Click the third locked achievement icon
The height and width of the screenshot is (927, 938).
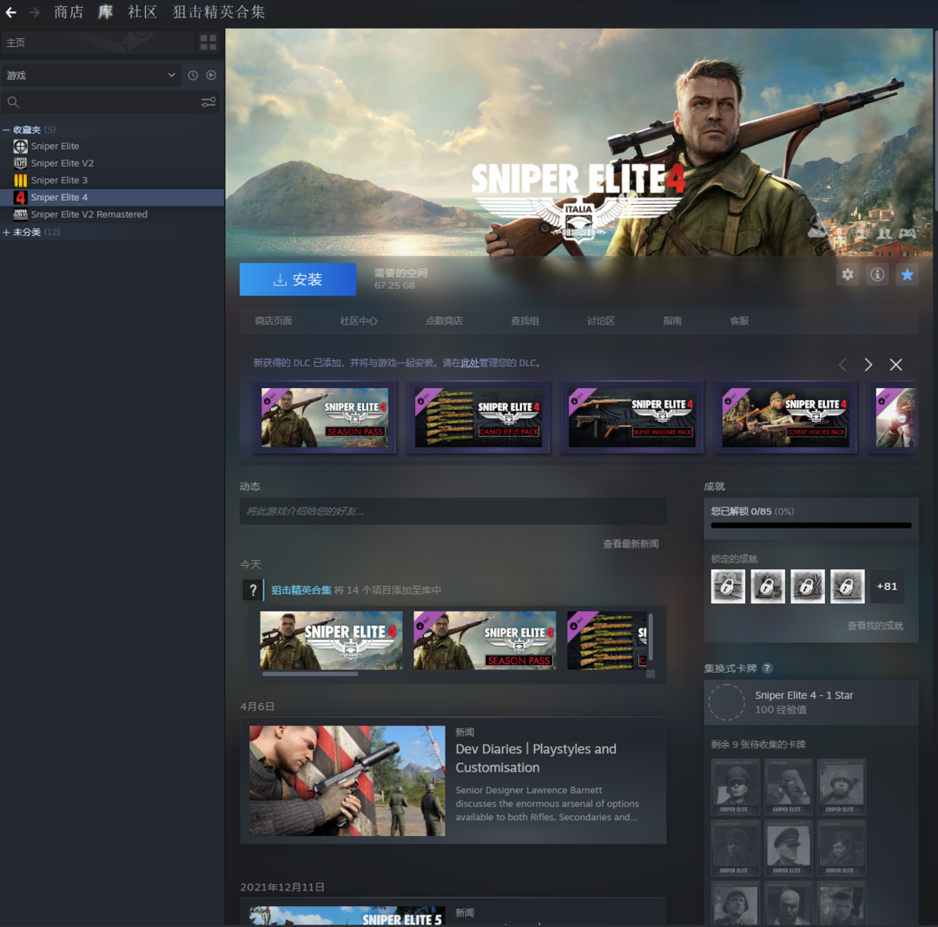tap(808, 587)
